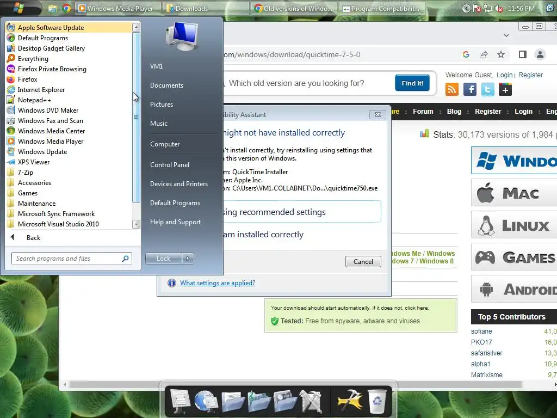Open Devices and Printers

click(178, 184)
